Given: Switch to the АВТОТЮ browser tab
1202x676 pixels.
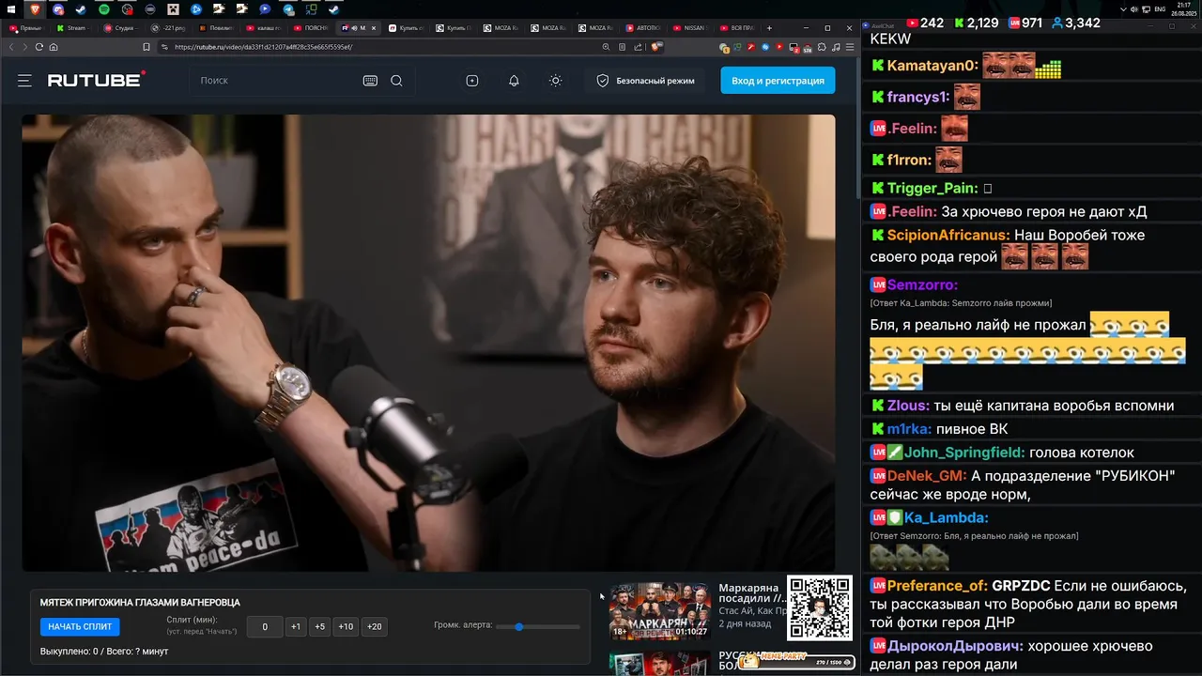Looking at the screenshot, I should 642,28.
